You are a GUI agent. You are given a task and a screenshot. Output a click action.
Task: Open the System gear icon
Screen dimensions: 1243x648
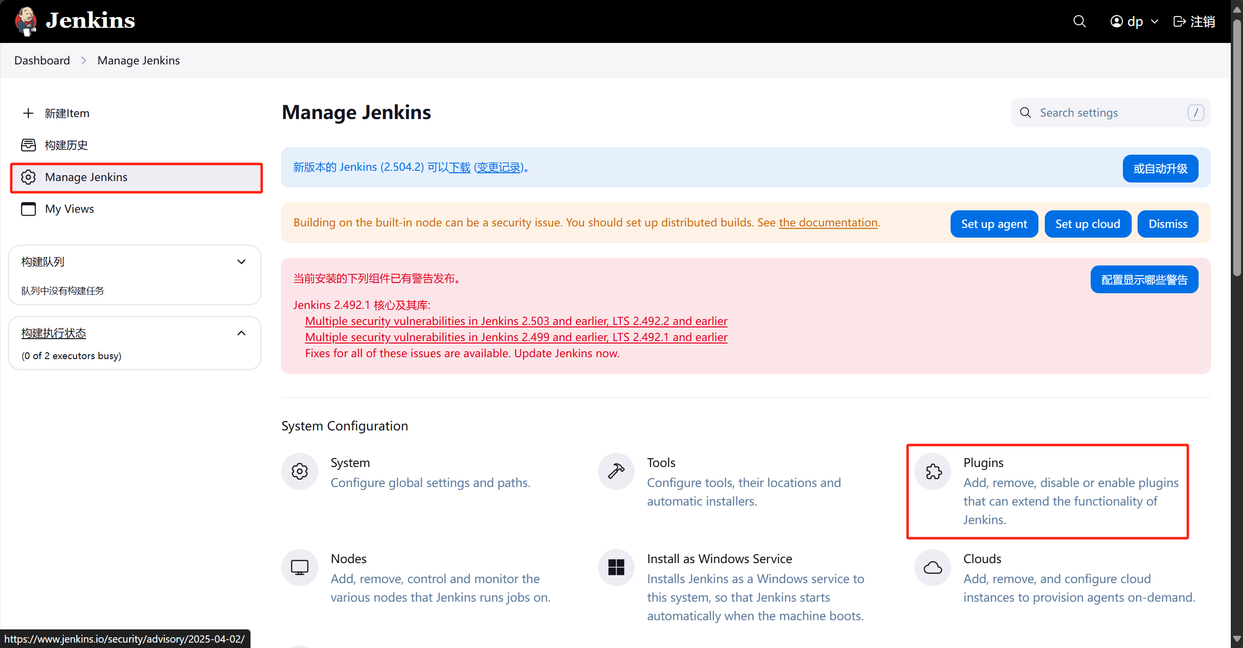pos(300,471)
